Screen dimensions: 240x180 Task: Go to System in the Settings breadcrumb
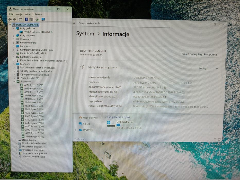tap(85, 33)
